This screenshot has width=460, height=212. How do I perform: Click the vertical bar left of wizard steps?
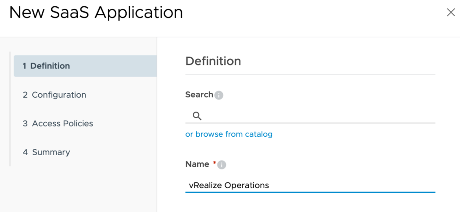click(x=10, y=109)
